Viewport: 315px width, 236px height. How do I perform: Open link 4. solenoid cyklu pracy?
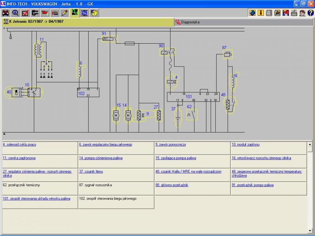tap(19, 144)
